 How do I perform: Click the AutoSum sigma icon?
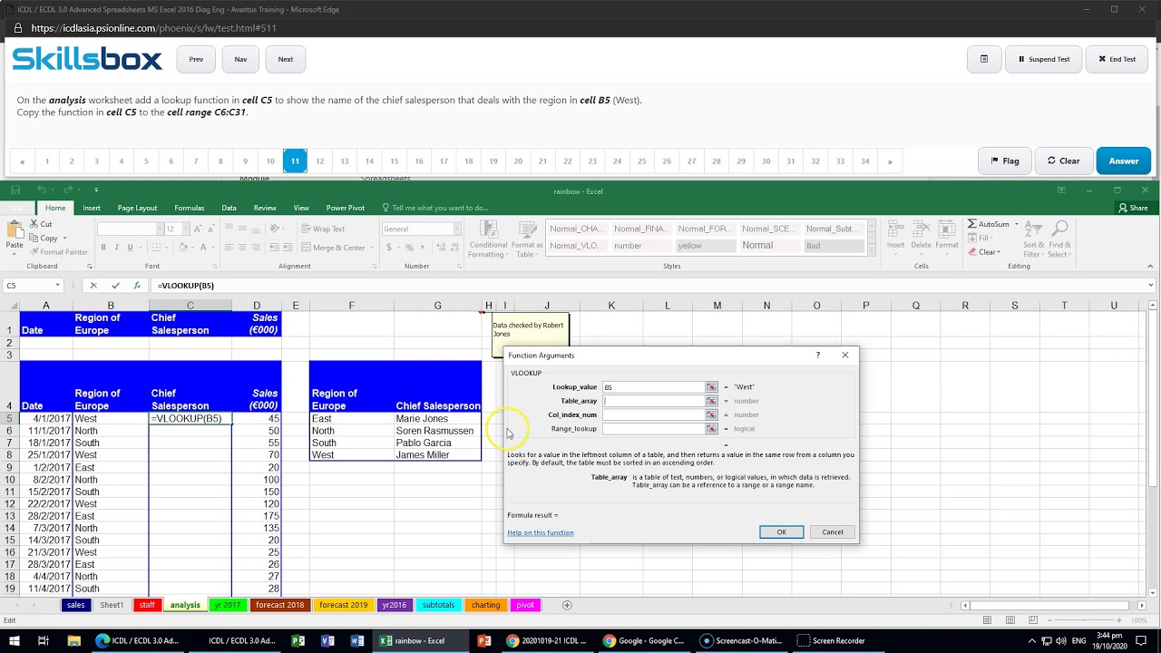point(972,224)
